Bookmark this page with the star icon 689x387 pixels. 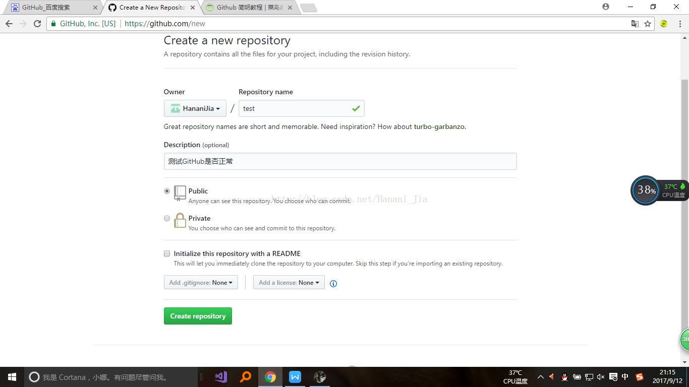(x=648, y=24)
